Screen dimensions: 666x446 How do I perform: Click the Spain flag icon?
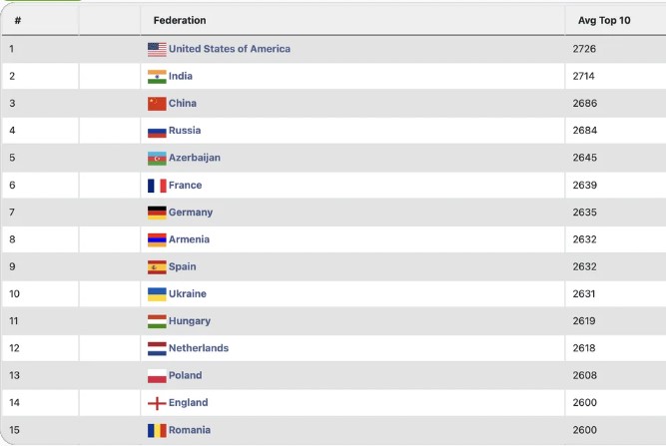pos(157,267)
